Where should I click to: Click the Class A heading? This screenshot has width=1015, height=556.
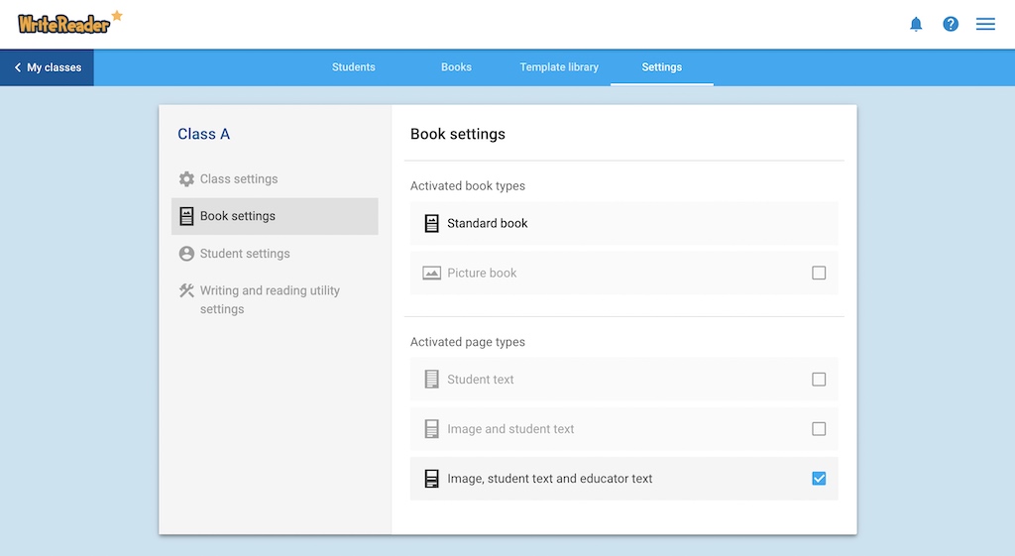[x=204, y=134]
